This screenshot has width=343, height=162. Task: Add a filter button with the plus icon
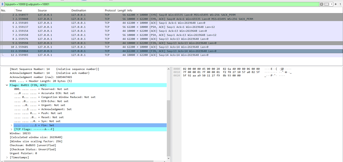pyautogui.click(x=336, y=4)
